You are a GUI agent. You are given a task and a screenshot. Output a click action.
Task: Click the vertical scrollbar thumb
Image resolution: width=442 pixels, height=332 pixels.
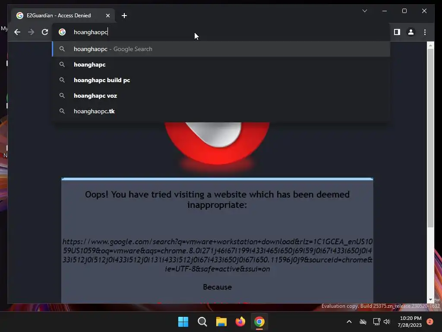click(x=430, y=138)
